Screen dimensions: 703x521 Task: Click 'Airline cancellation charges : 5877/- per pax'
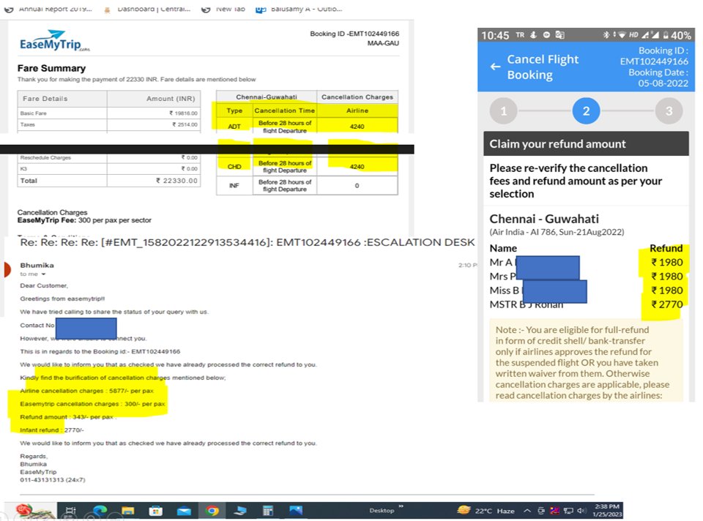pos(86,391)
